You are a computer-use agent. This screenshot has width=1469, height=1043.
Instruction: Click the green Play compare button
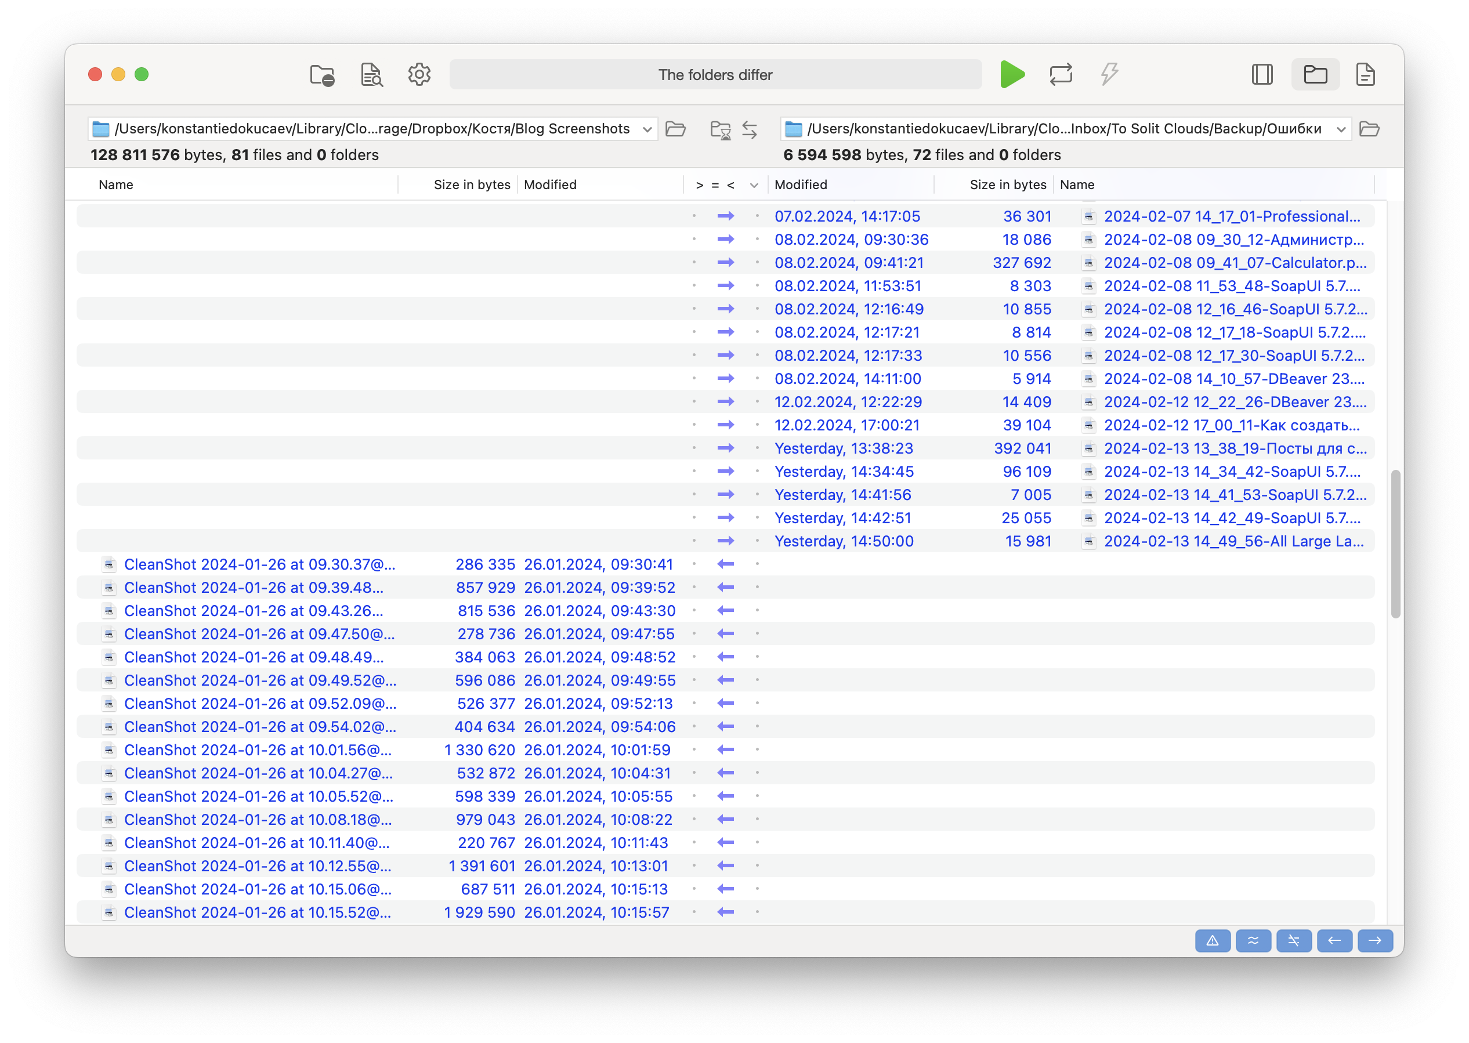tap(1012, 74)
